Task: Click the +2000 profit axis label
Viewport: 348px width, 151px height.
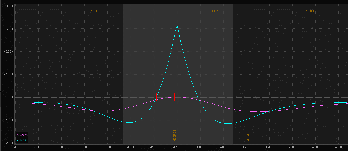Action: click(8, 51)
